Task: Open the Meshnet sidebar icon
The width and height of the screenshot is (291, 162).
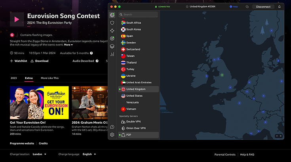Action: [112, 30]
